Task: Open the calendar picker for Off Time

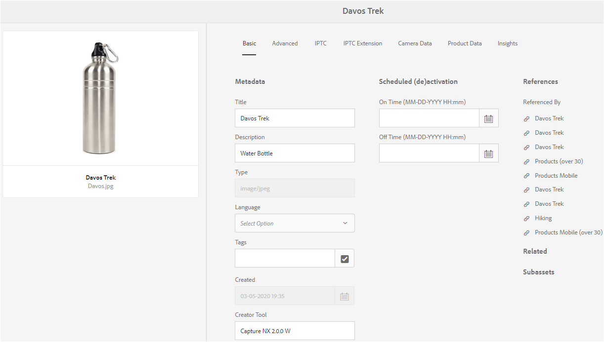Action: click(x=488, y=153)
